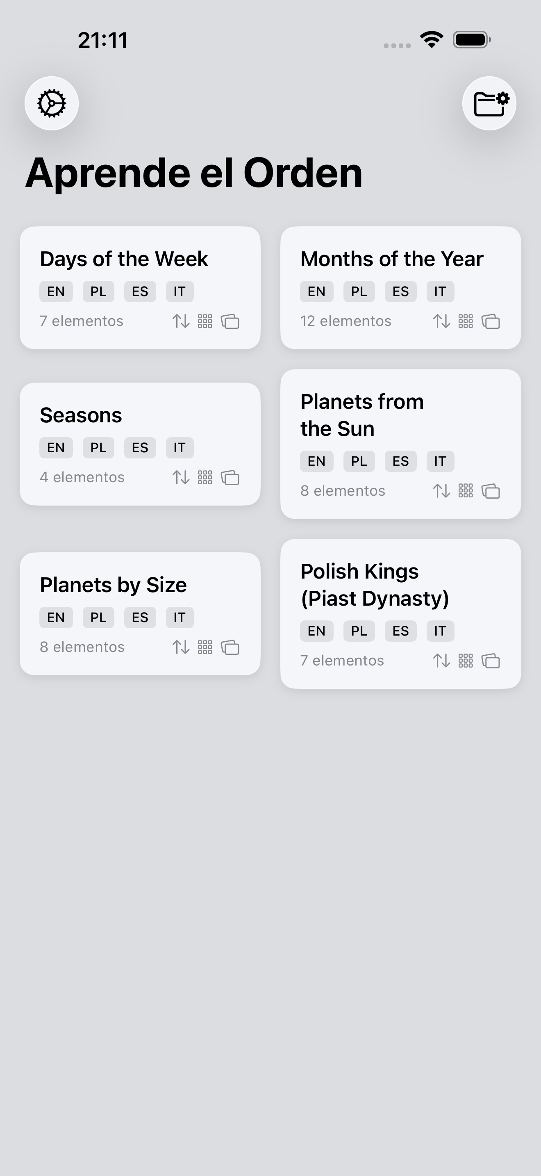
Task: Open the Planets by Size set
Action: tap(113, 585)
